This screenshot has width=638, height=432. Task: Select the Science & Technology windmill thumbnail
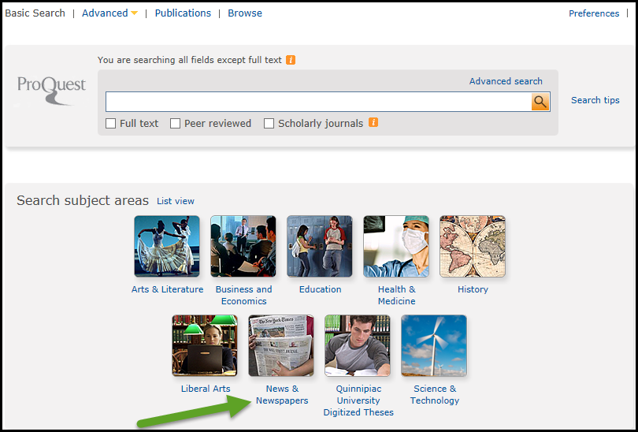(x=434, y=346)
